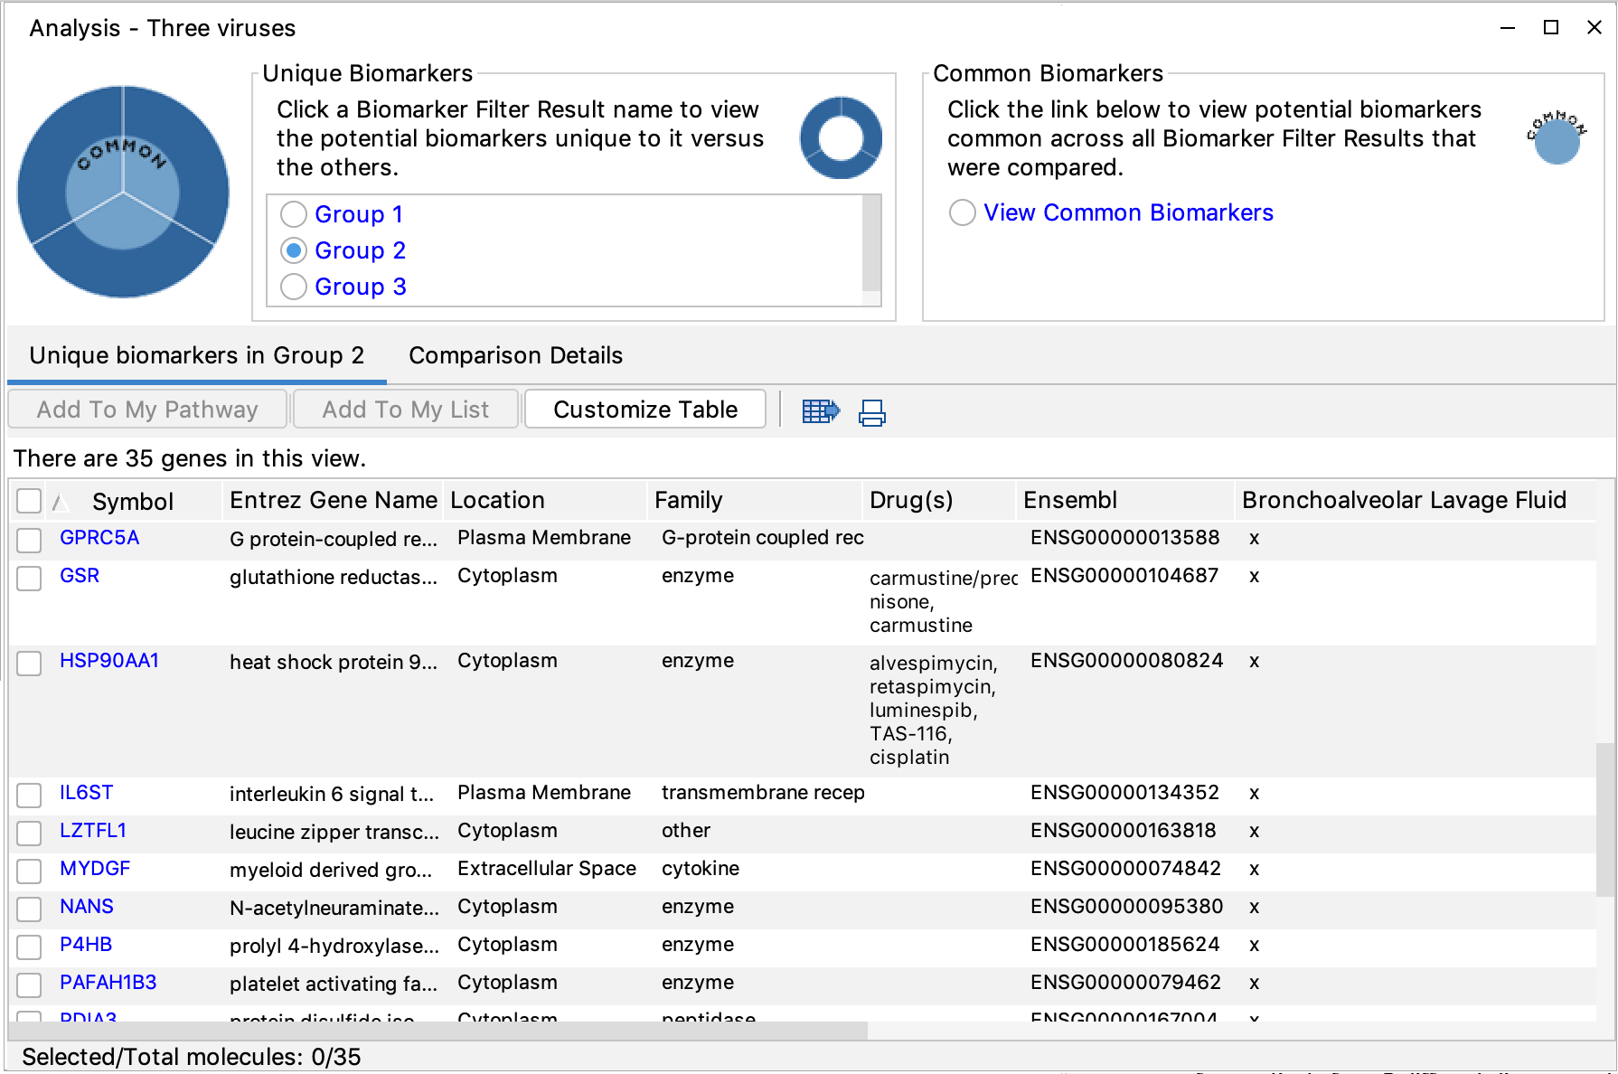
Task: Click the Add To My List button
Action: tap(406, 410)
